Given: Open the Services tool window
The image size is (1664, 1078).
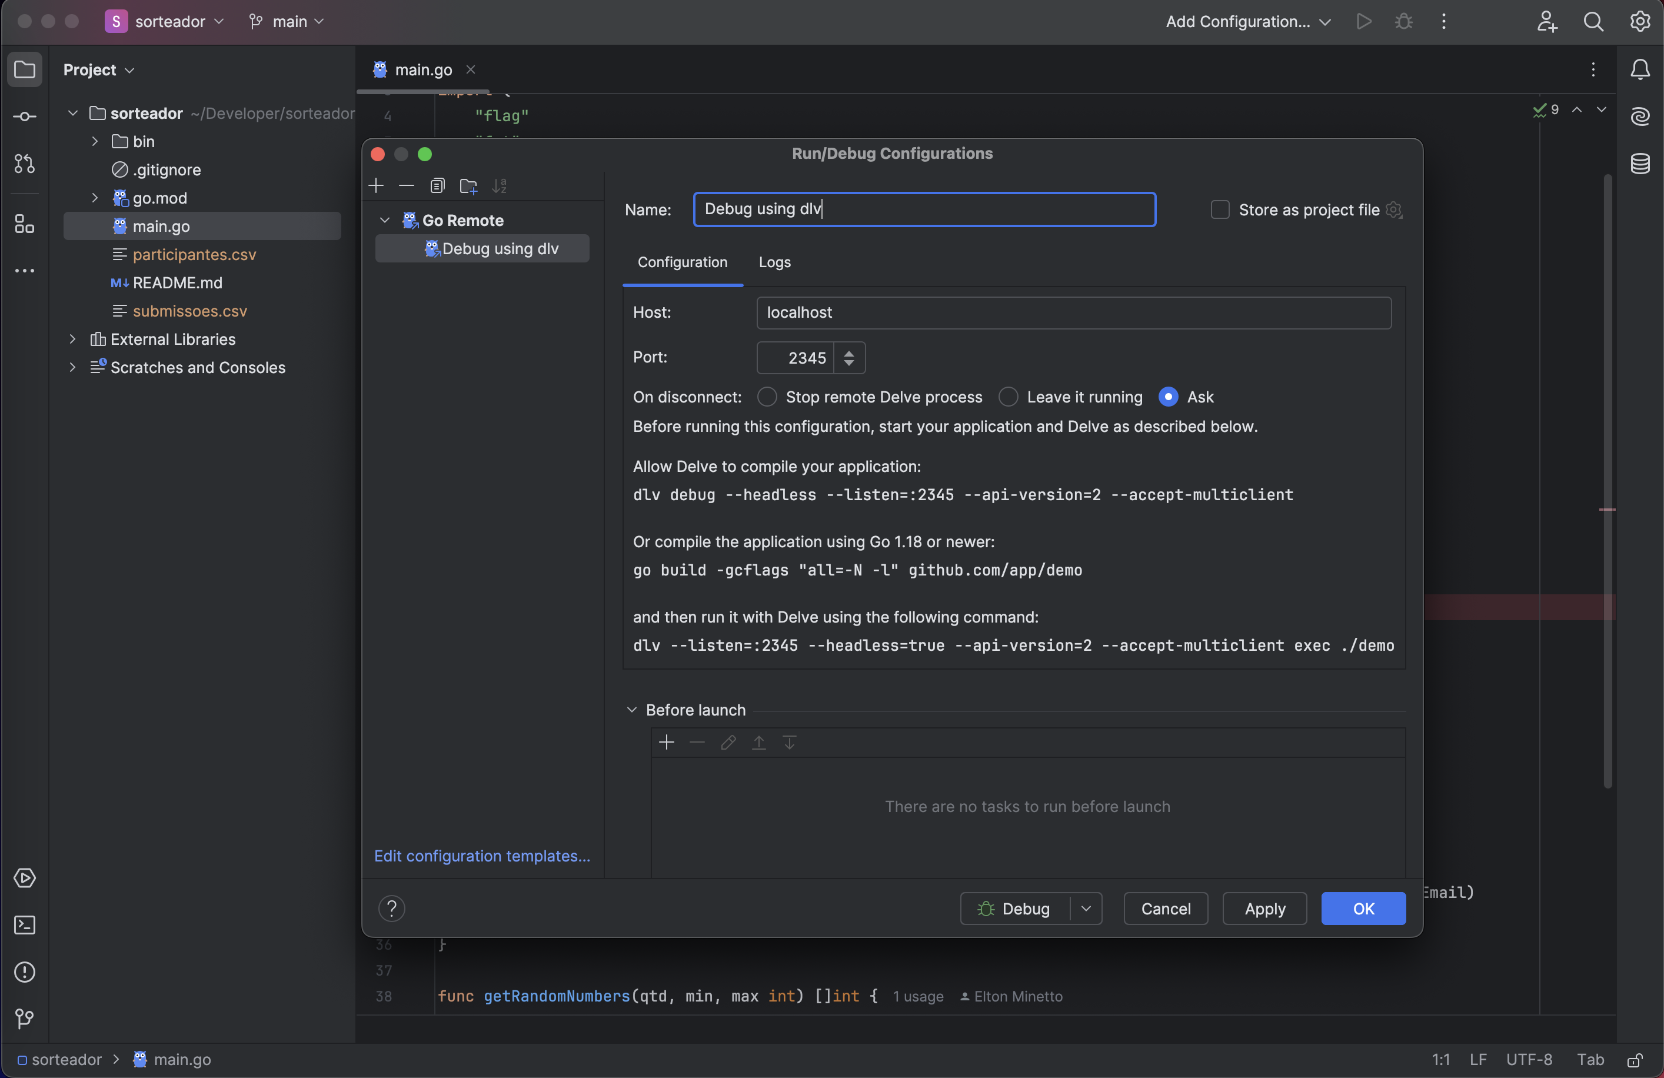Looking at the screenshot, I should coord(25,877).
